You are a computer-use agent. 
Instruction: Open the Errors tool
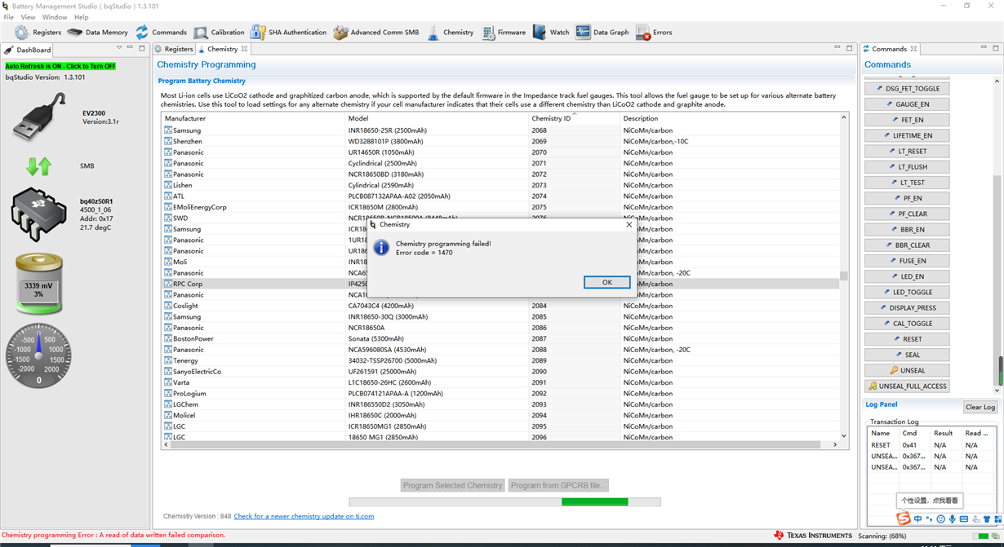pyautogui.click(x=654, y=33)
